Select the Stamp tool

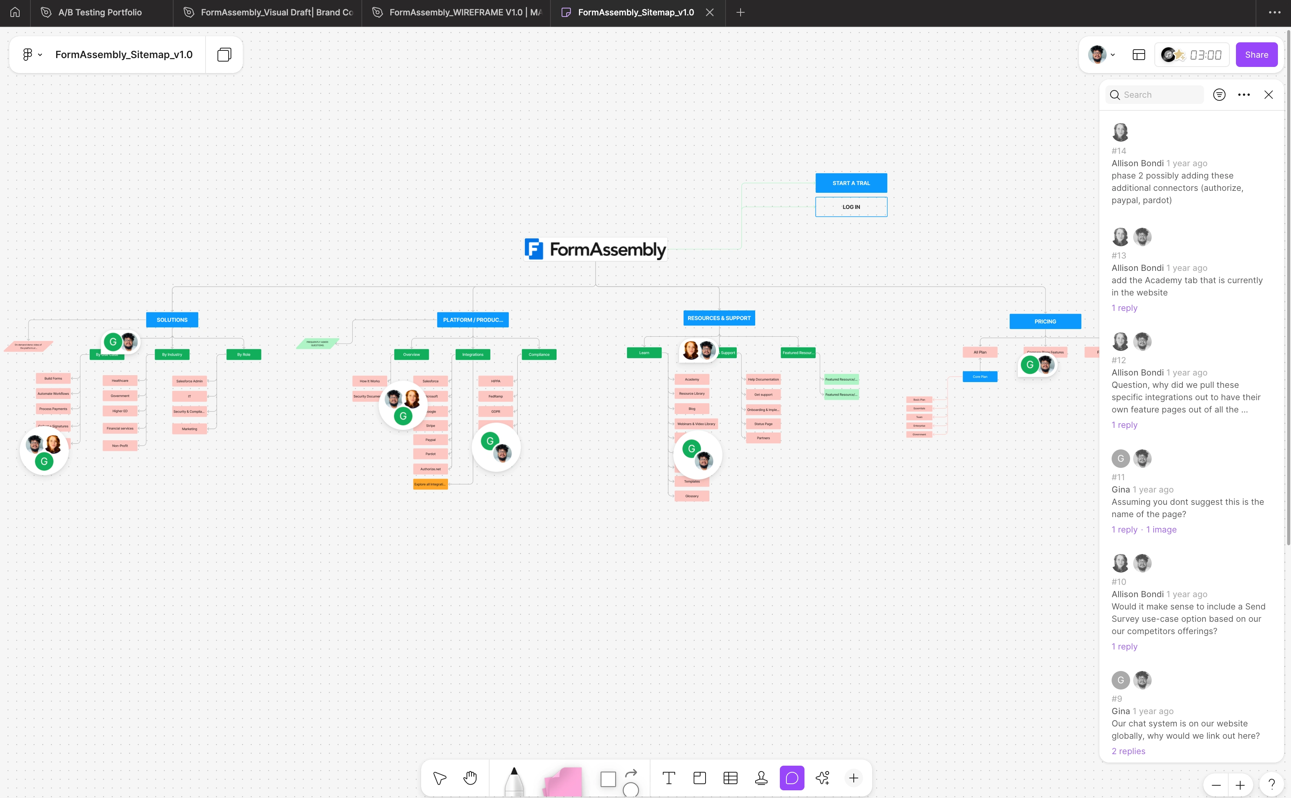pos(761,778)
